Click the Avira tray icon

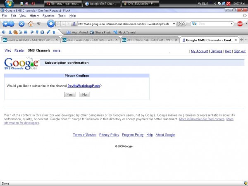(229, 3)
